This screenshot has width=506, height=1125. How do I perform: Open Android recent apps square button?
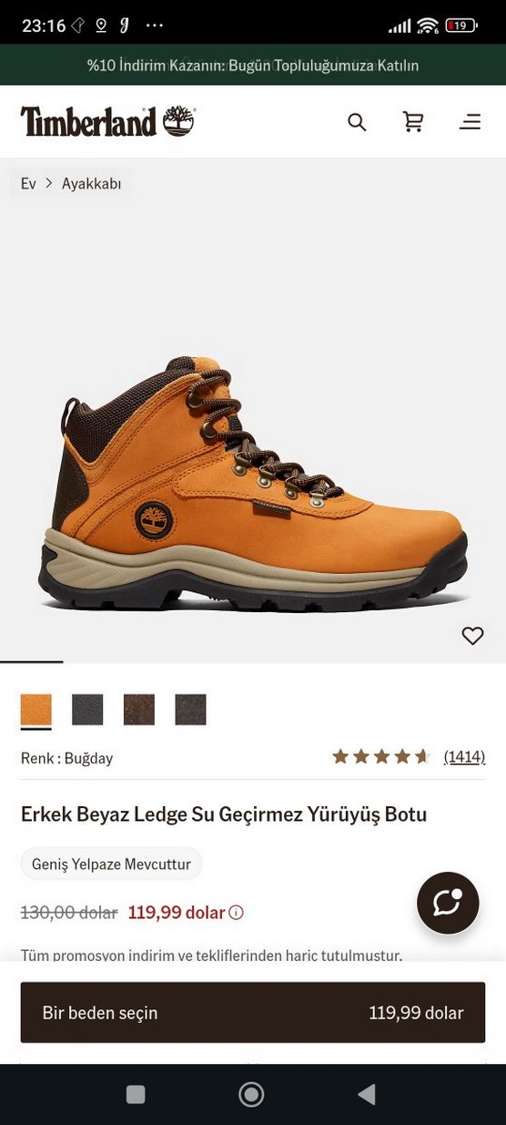(136, 1094)
